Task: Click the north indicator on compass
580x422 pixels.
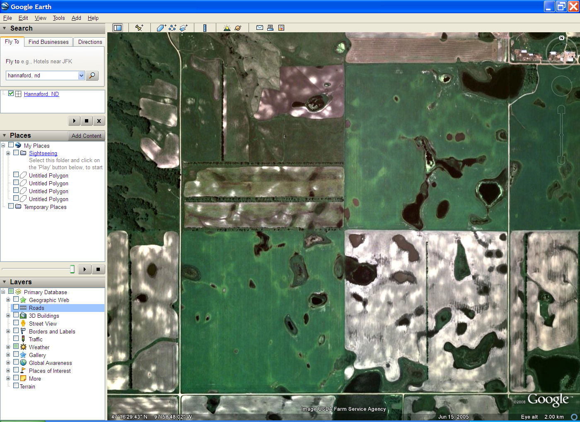Action: [562, 38]
